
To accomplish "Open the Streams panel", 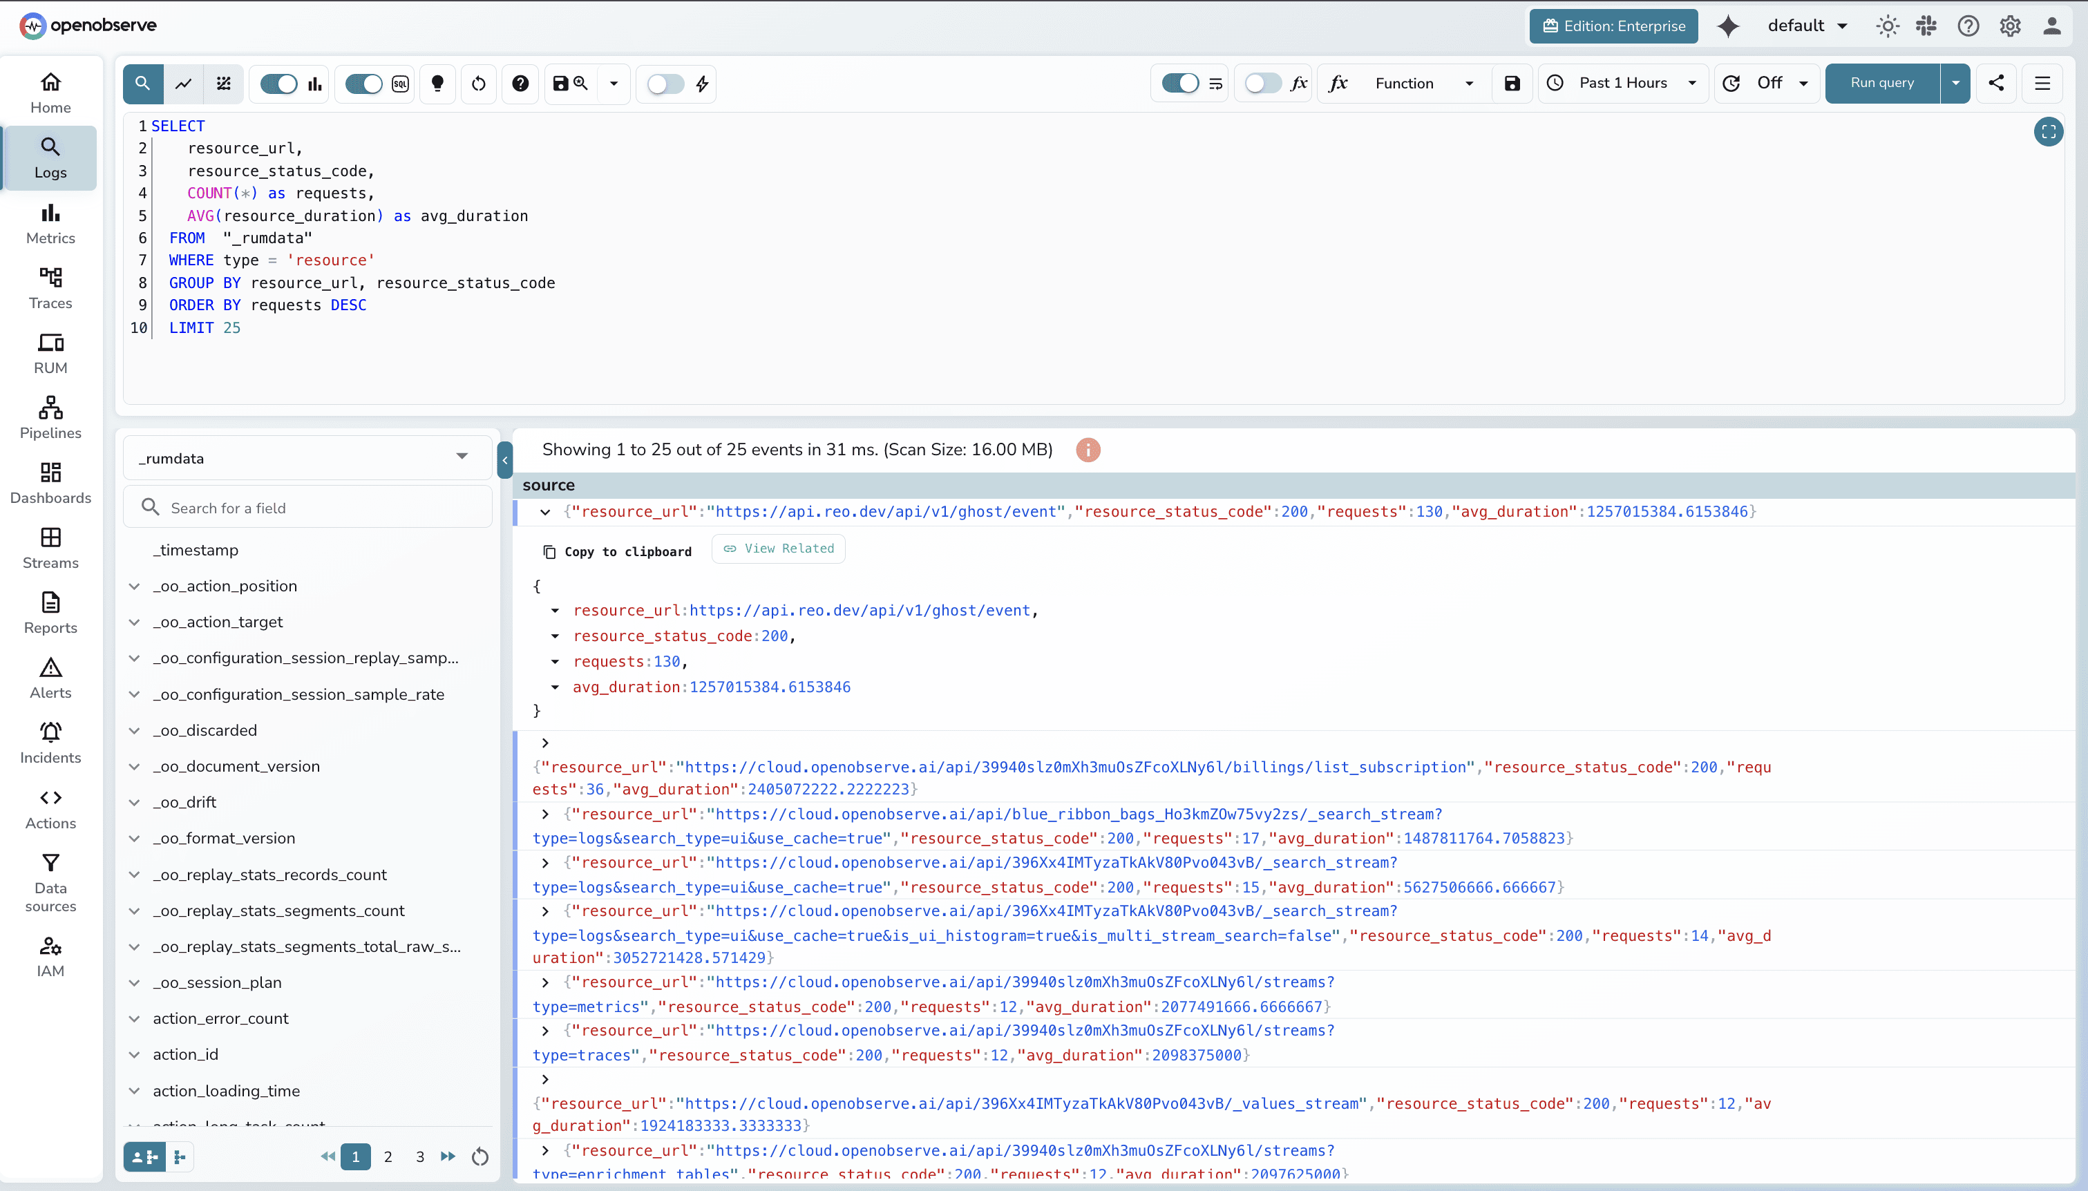I will click(x=50, y=547).
